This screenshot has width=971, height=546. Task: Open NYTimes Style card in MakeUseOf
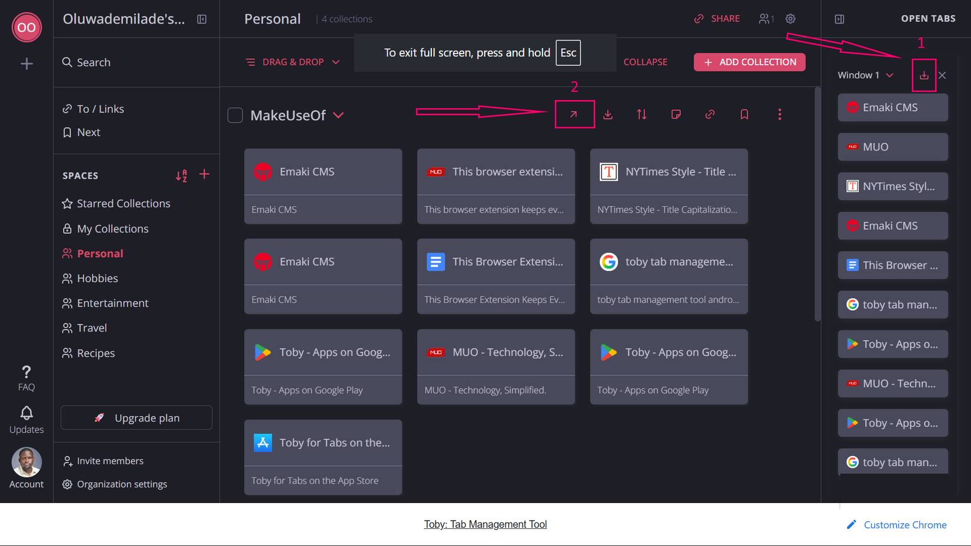(x=669, y=186)
